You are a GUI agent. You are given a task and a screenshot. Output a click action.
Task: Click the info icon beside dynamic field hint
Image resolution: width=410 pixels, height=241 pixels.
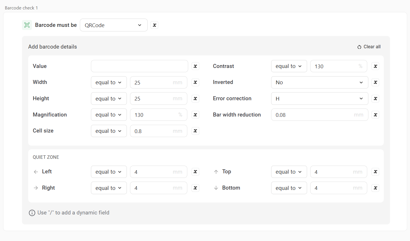(32, 213)
